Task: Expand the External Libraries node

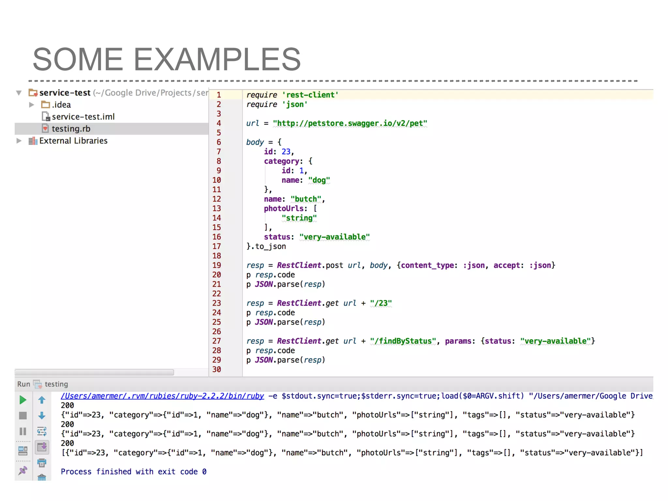Action: pyautogui.click(x=19, y=141)
